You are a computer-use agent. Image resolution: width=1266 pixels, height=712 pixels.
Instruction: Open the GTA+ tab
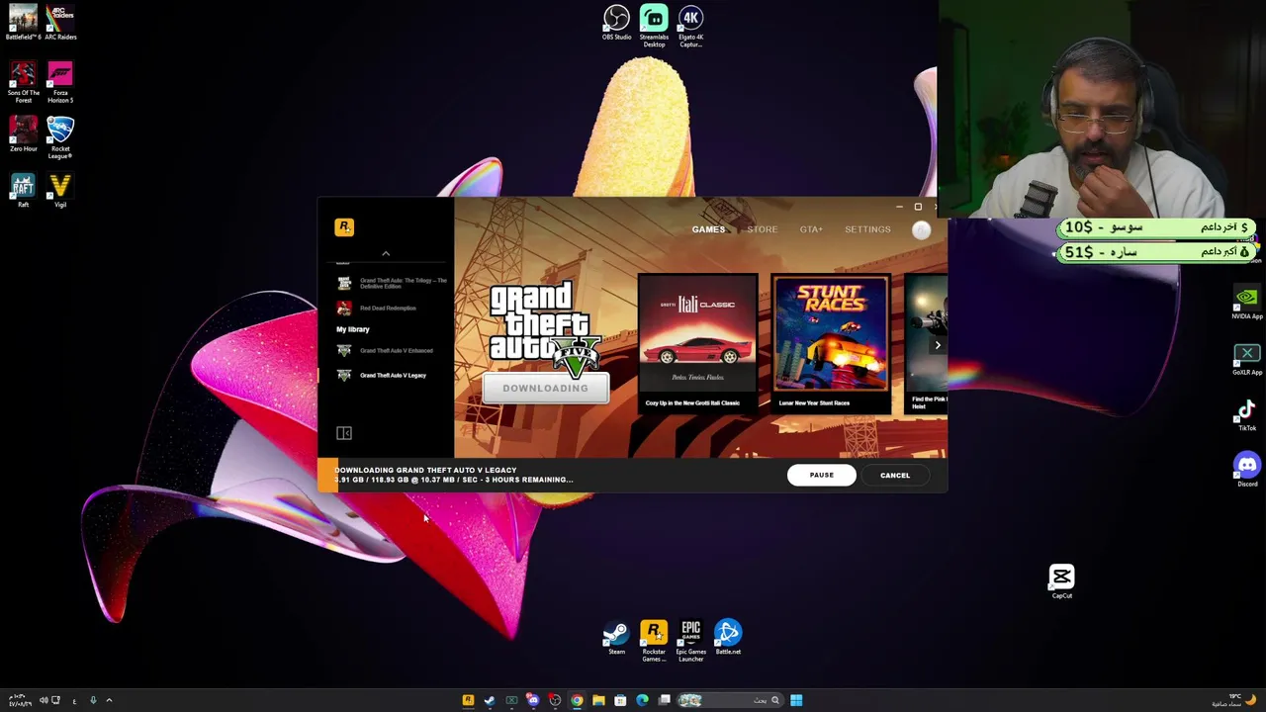click(x=811, y=229)
